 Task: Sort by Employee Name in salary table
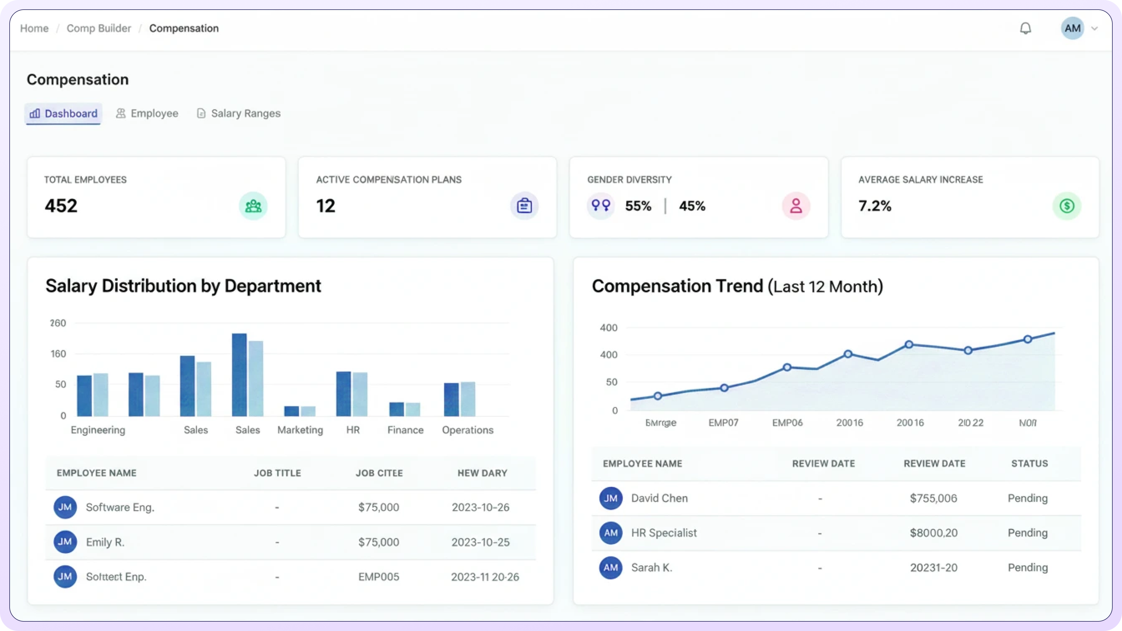pyautogui.click(x=96, y=473)
